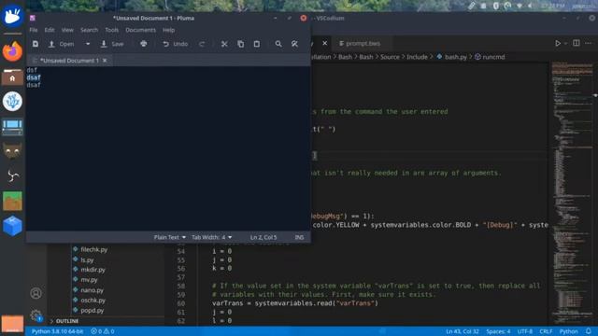This screenshot has height=336, width=598.
Task: Open notifications bell in VSCodium status bar
Action: click(589, 331)
